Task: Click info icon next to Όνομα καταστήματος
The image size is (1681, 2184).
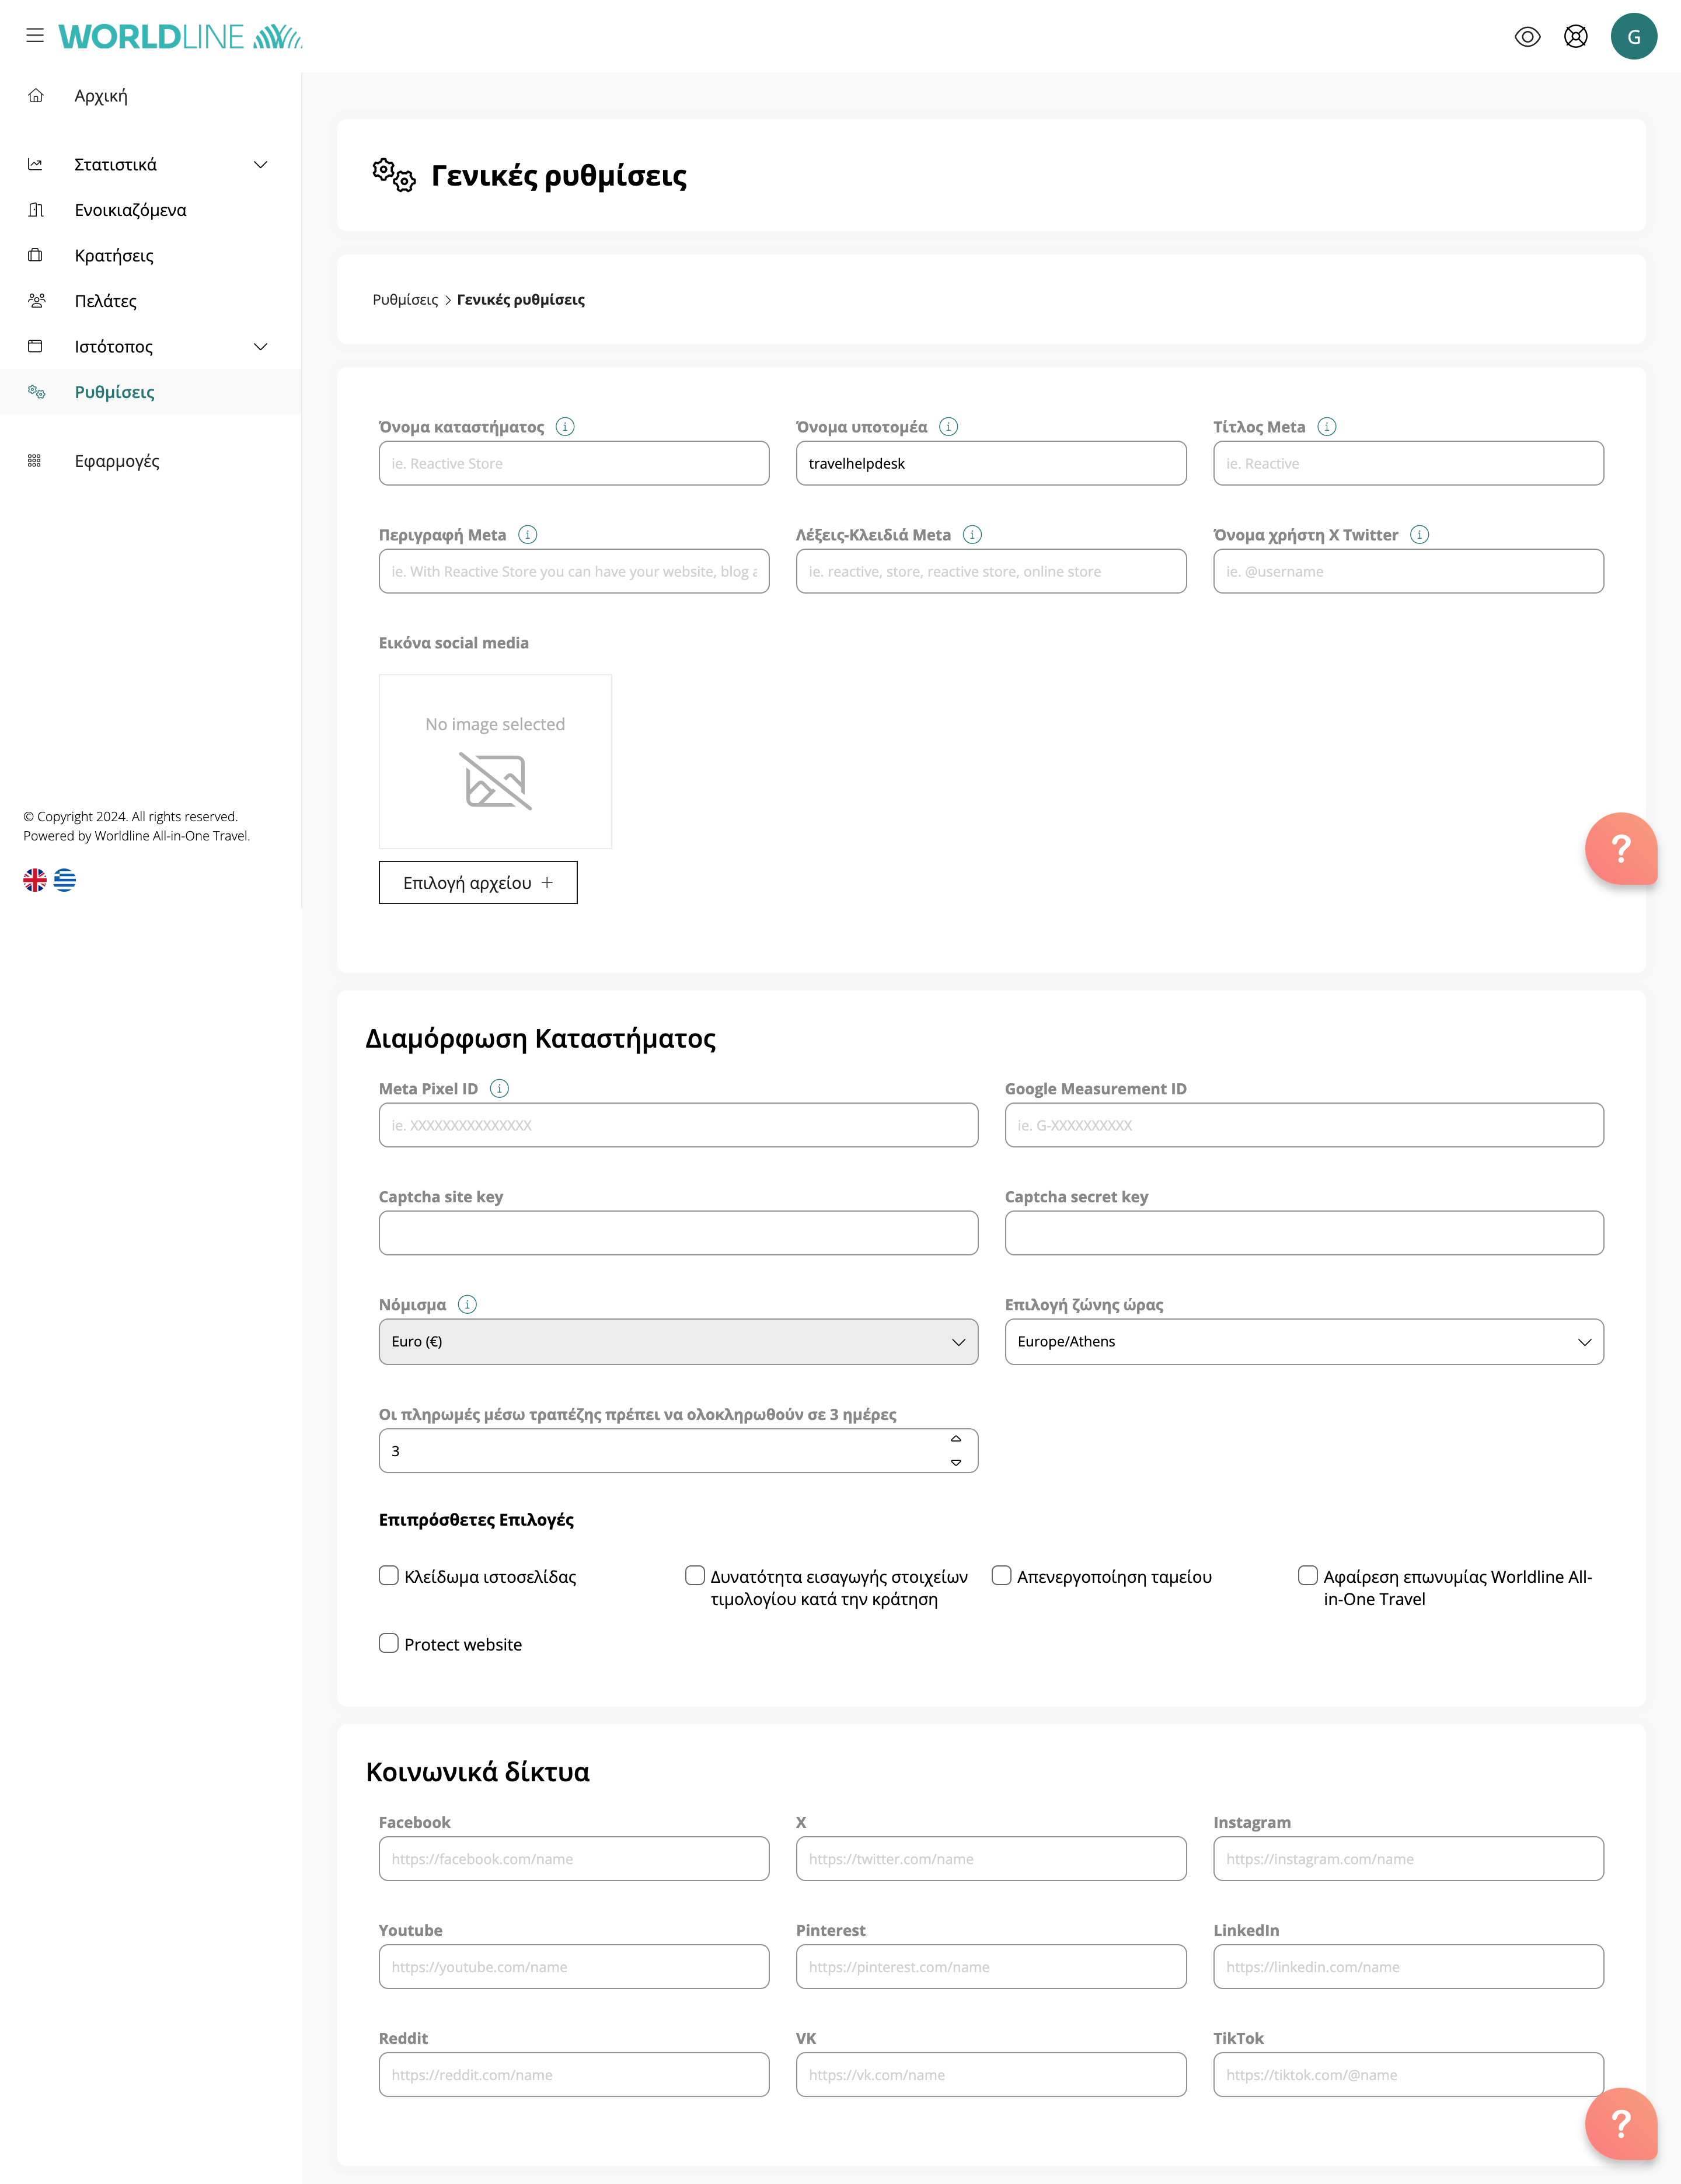Action: pos(565,427)
